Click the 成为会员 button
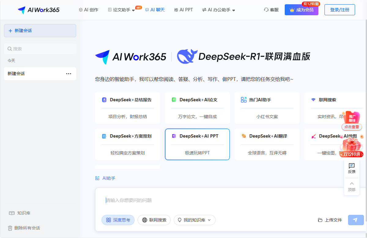Image resolution: width=367 pixels, height=238 pixels. 302,10
